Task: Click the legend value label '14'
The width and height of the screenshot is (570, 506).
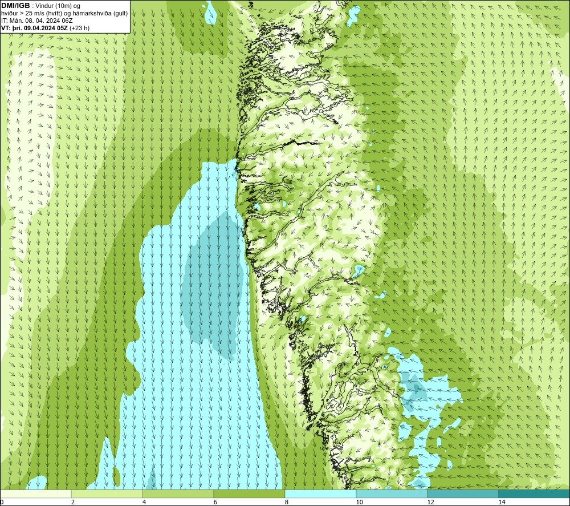Action: point(502,502)
